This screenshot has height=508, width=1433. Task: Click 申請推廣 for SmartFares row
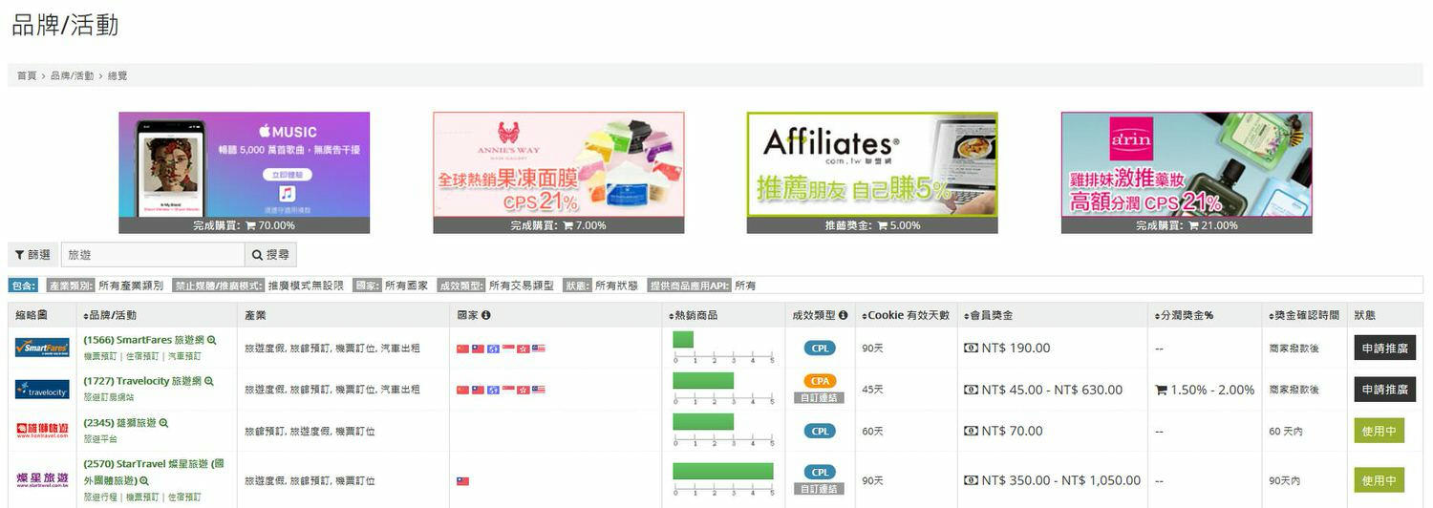pos(1384,348)
